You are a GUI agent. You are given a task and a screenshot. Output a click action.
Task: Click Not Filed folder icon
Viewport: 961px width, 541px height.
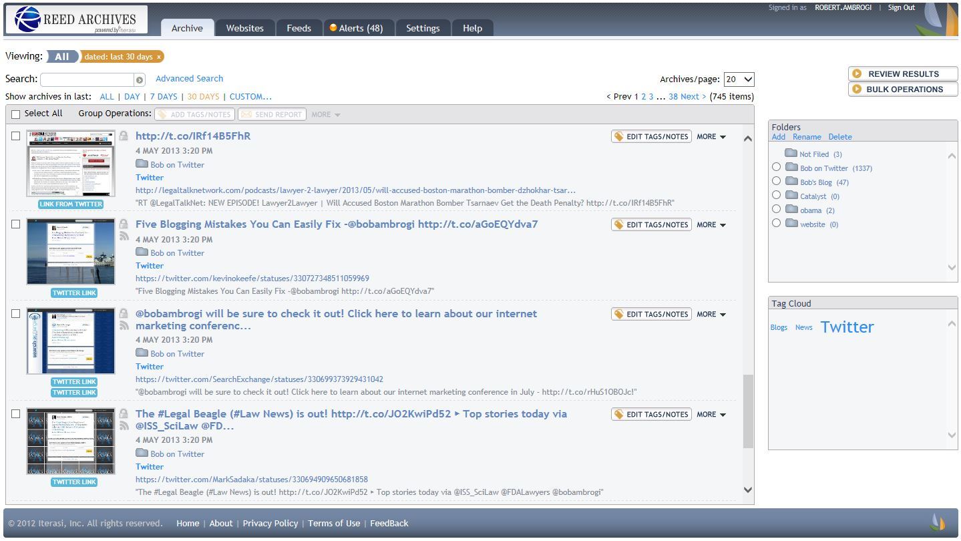tap(791, 153)
